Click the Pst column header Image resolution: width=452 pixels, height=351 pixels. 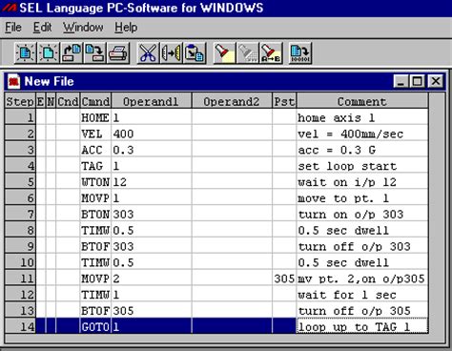point(284,101)
